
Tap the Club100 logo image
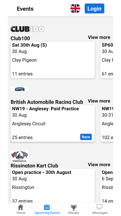click(27, 29)
